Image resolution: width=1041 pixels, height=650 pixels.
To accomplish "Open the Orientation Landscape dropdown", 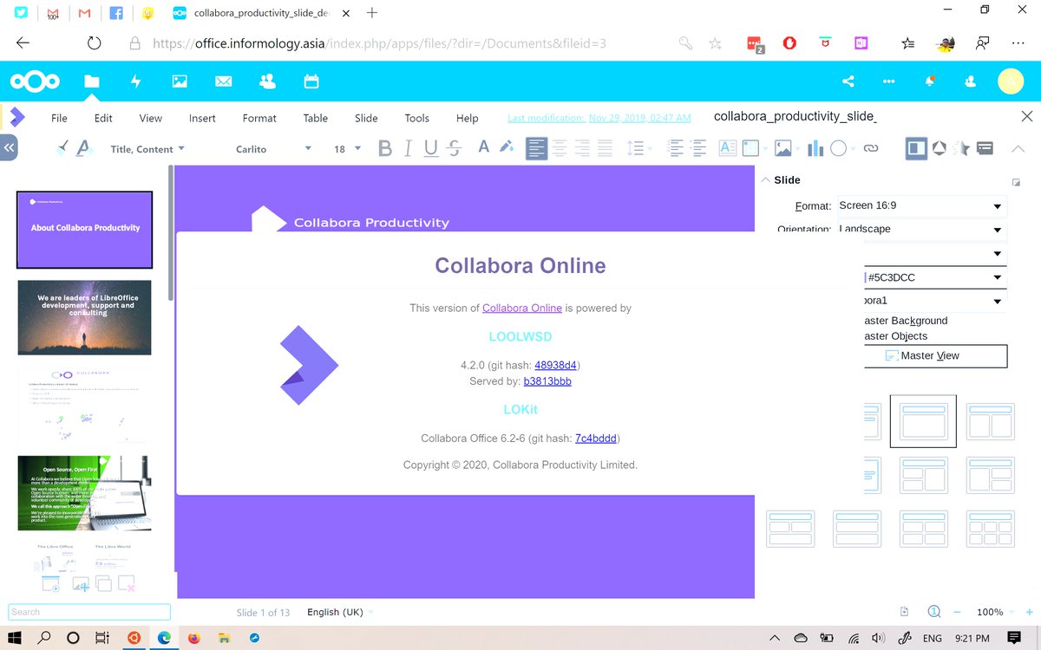I will coord(920,230).
